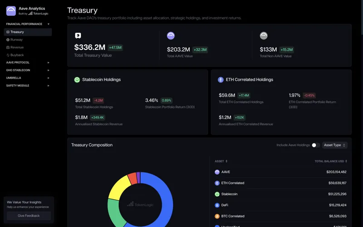Click the red segment of the donut chart
The height and width of the screenshot is (227, 363).
(132, 178)
